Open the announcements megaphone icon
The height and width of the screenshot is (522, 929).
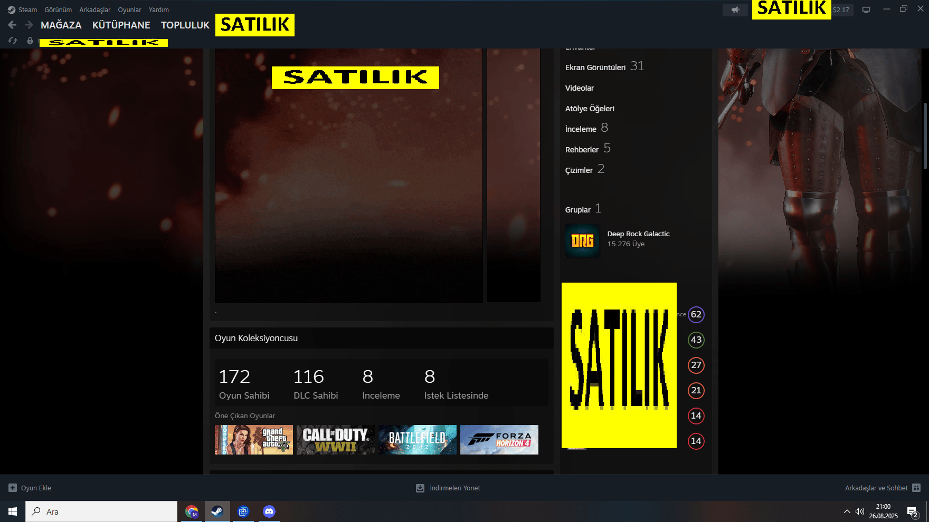pos(735,9)
